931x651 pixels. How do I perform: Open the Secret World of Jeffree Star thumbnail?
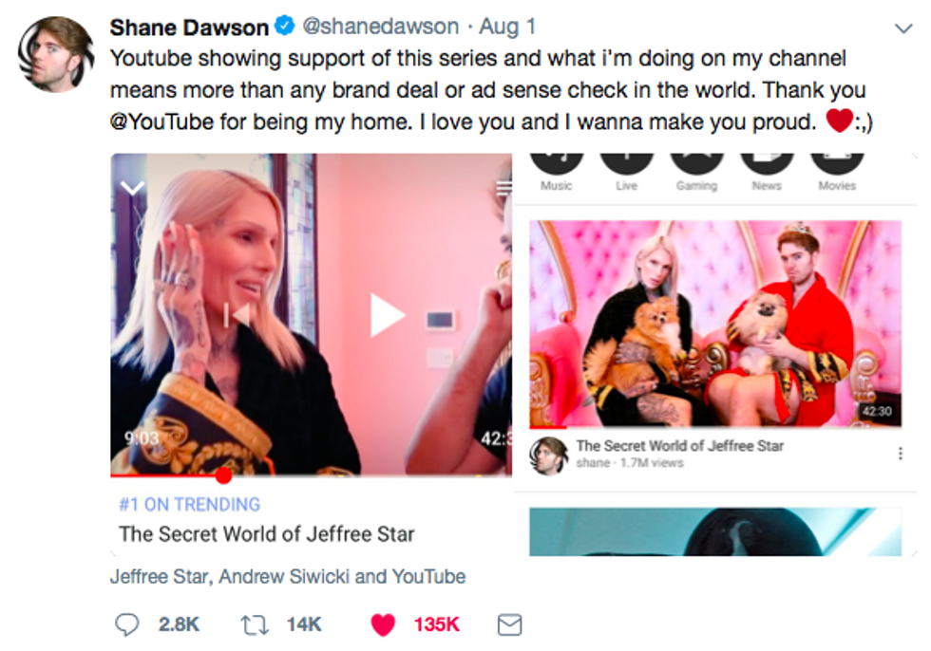tap(714, 324)
